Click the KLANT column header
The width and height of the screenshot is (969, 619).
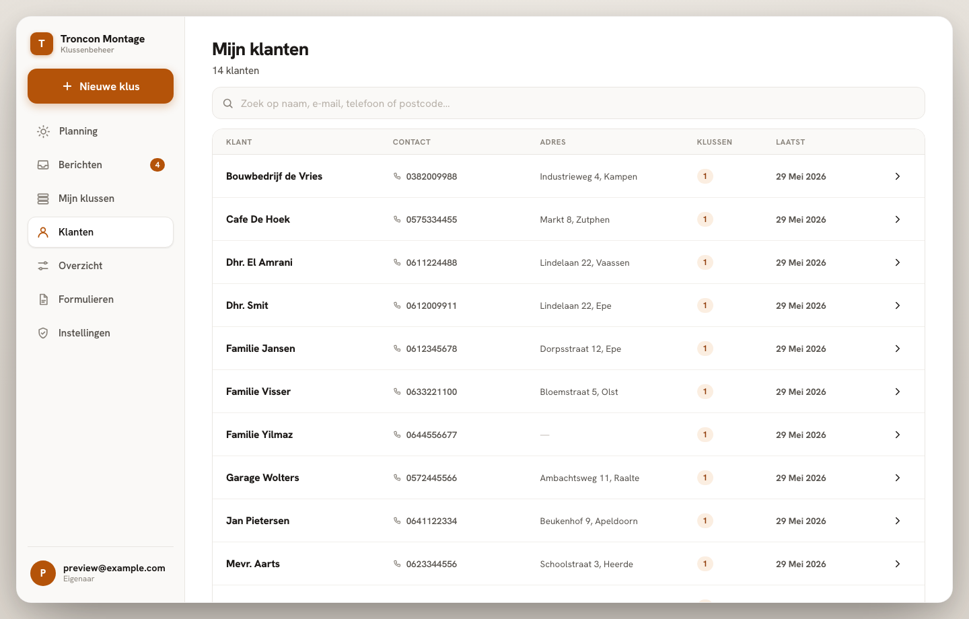239,142
